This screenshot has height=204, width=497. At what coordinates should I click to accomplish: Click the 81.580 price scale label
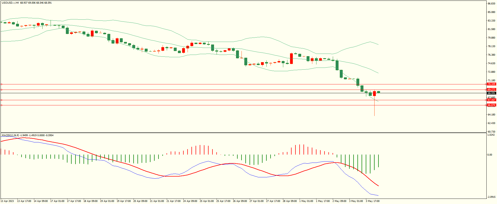point(492,29)
